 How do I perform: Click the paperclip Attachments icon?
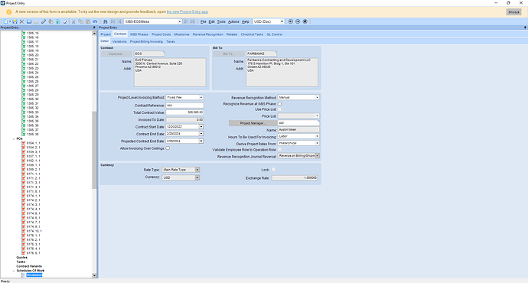[x=44, y=21]
